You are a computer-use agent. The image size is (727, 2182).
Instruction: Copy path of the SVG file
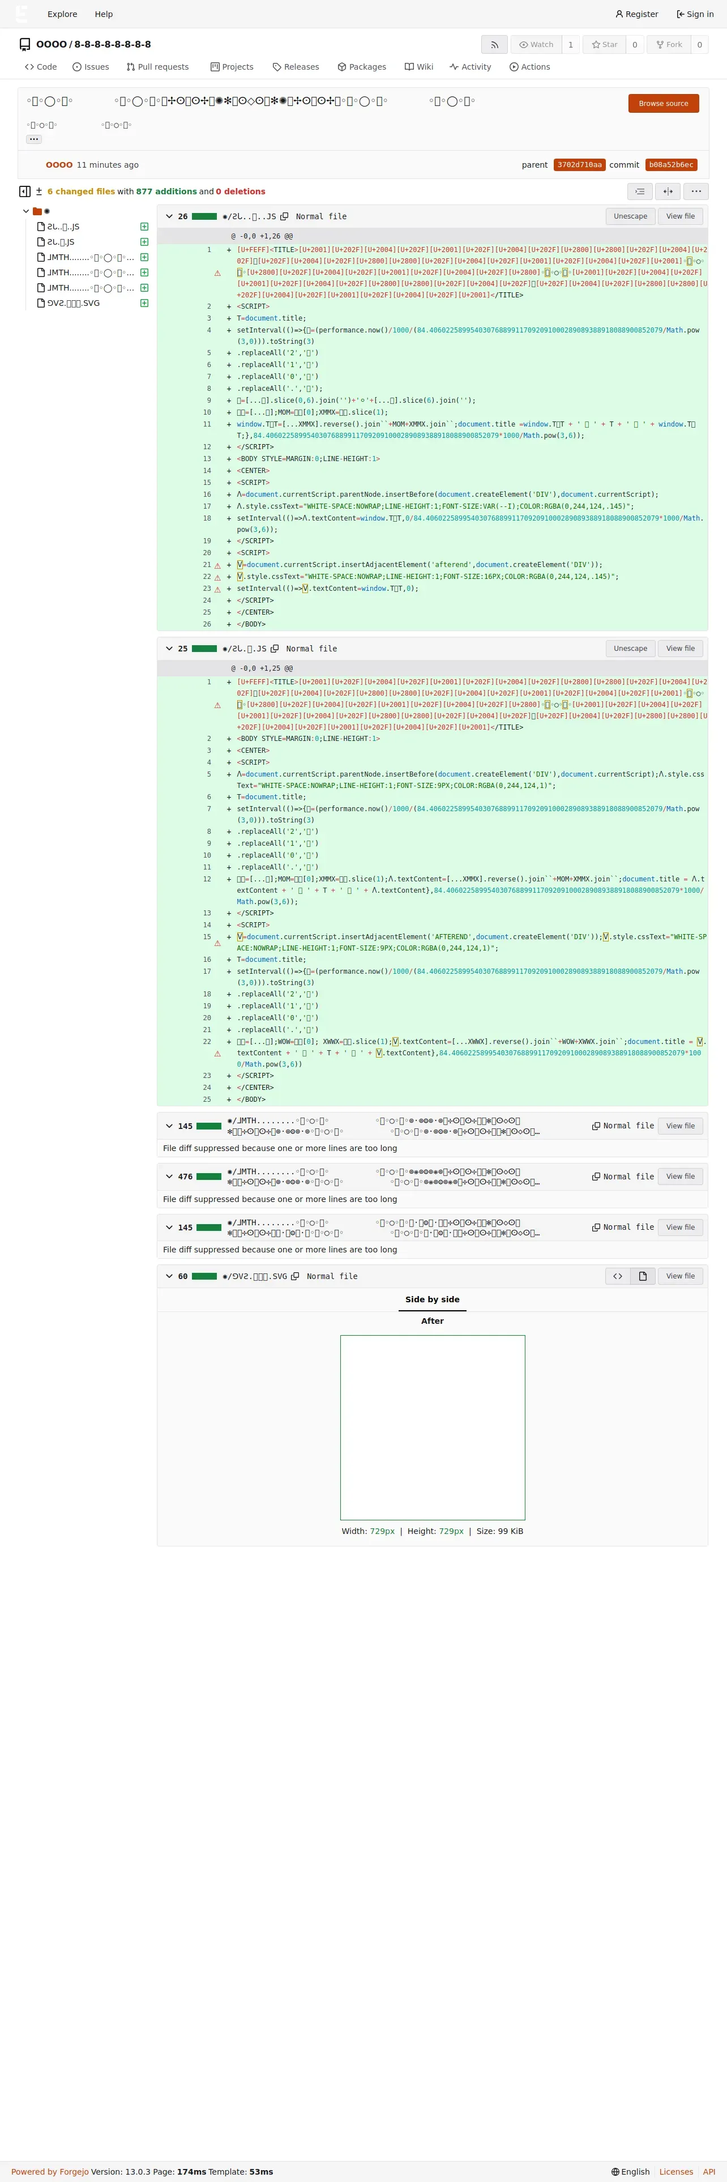pyautogui.click(x=296, y=1276)
